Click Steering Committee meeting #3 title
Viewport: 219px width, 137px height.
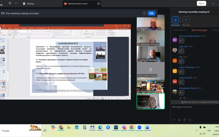pos(194,12)
